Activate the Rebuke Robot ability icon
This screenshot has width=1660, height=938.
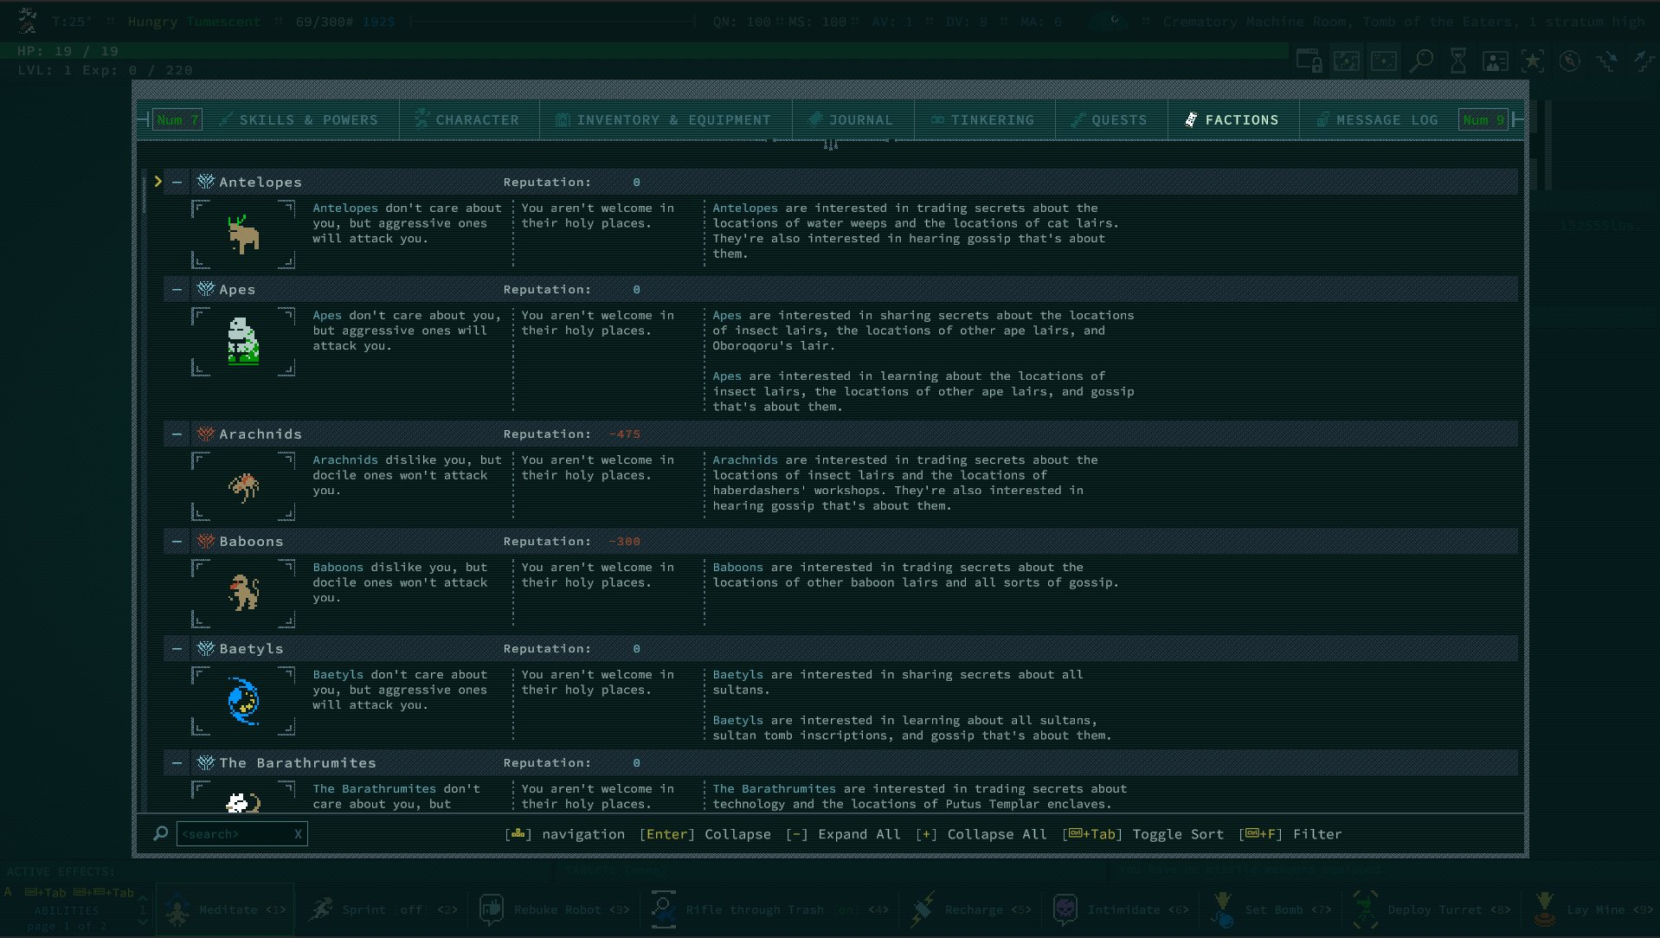pyautogui.click(x=491, y=909)
